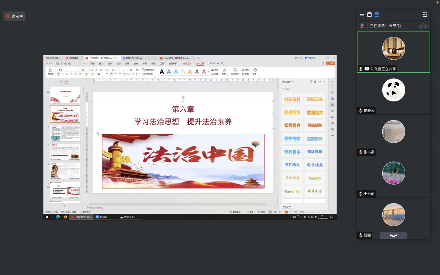
Task: Click the zoom slider in the status bar
Action: 321,212
